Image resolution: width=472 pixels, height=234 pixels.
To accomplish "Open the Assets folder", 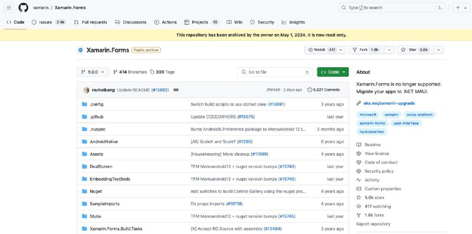I will [x=96, y=154].
